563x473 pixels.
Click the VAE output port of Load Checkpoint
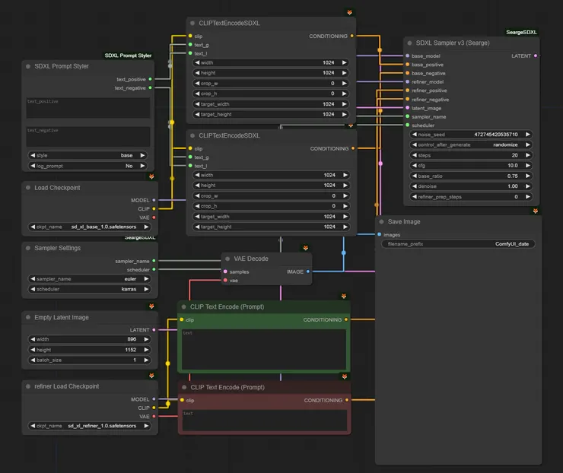click(x=154, y=217)
